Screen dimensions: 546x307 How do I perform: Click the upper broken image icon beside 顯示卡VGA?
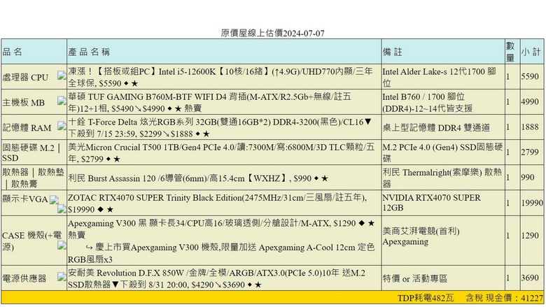point(54,200)
